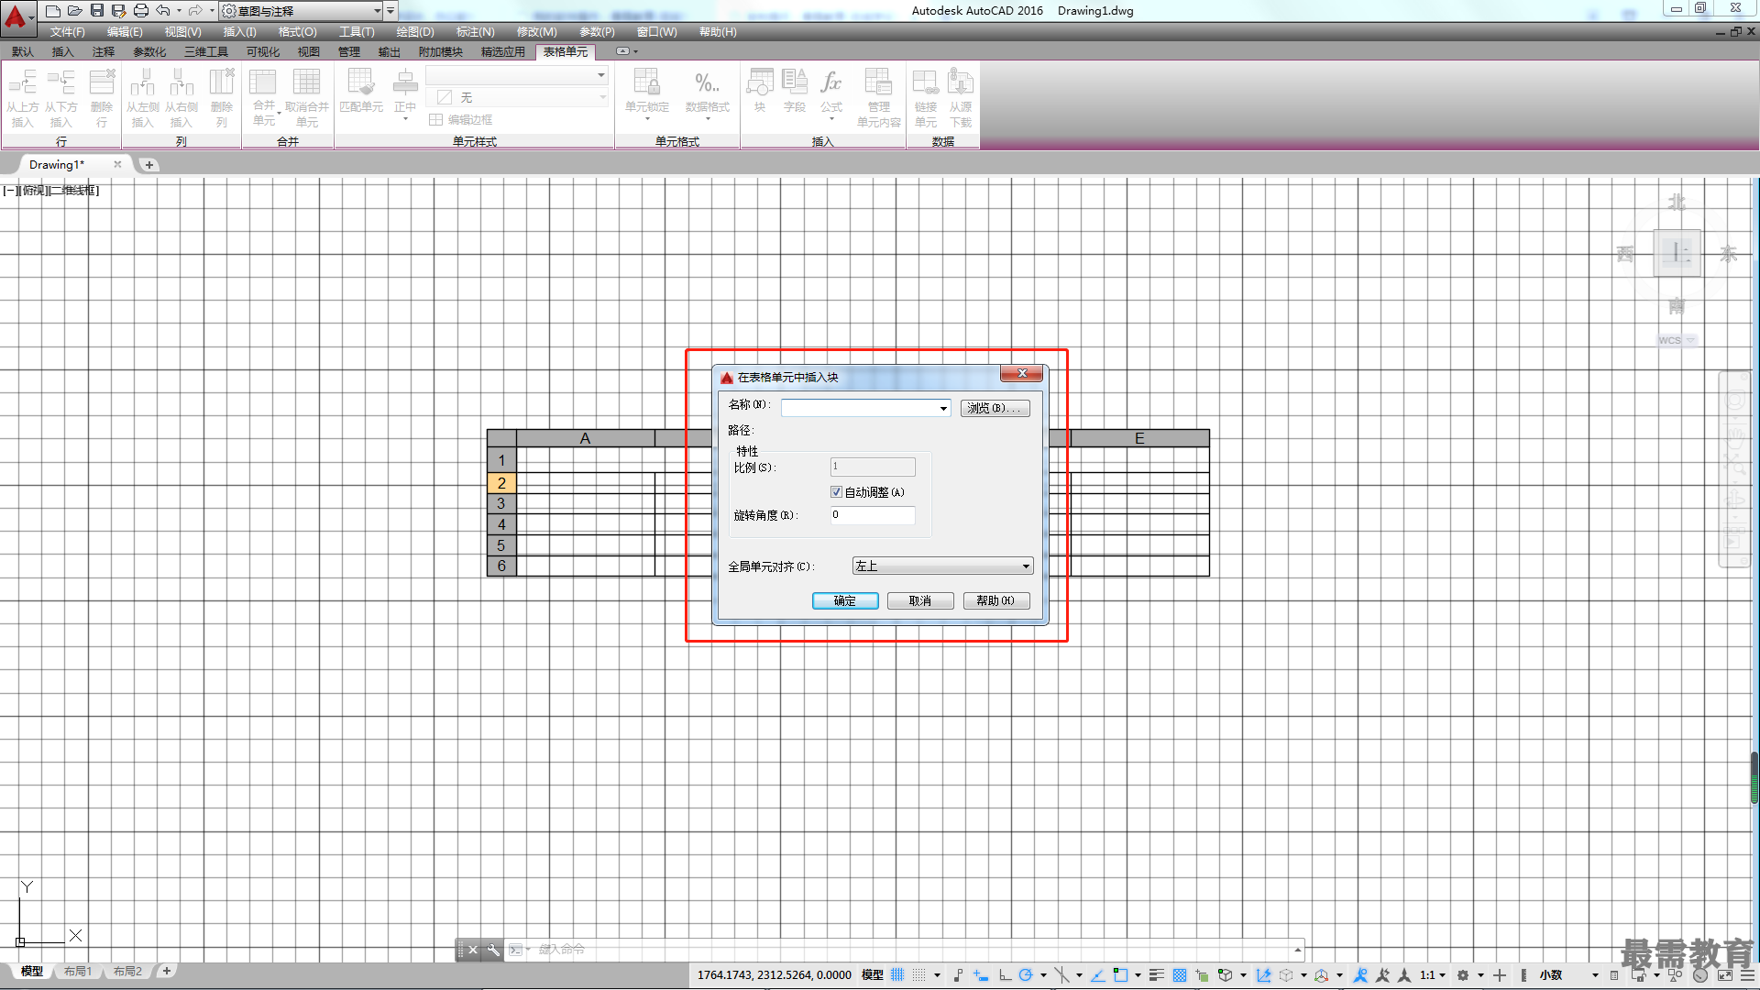Click the Save As icon
This screenshot has height=990, width=1760.
pyautogui.click(x=119, y=11)
